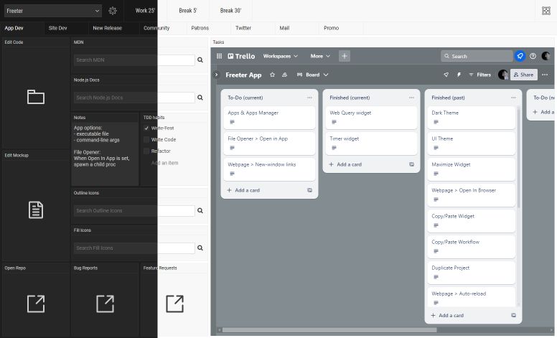Click the board Share button
Image resolution: width=557 pixels, height=338 pixels.
523,75
